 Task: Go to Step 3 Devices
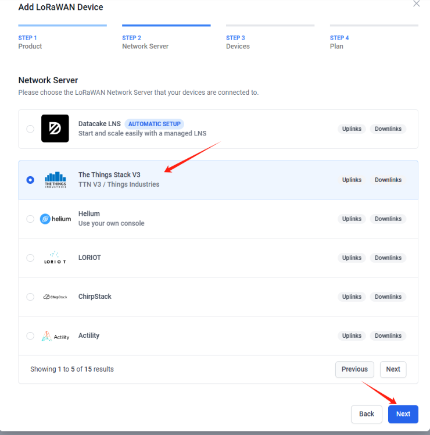[x=270, y=37]
